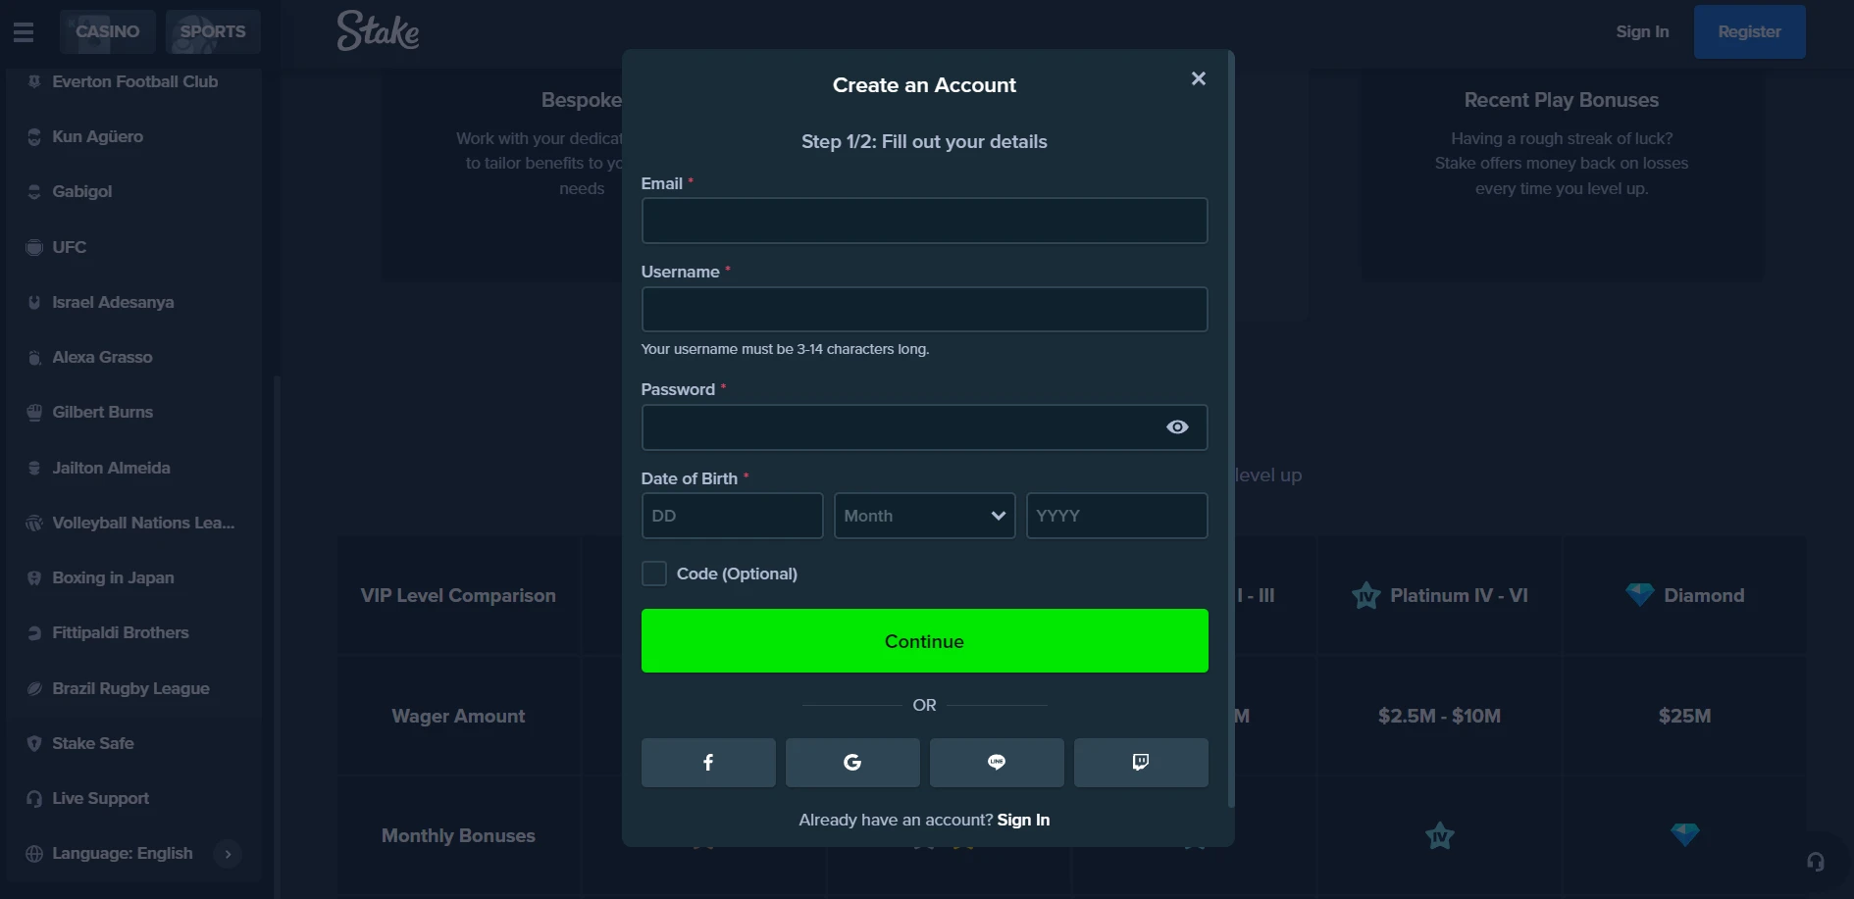This screenshot has width=1854, height=899.
Task: Click the "Monthly Bonuses" row label
Action: click(x=458, y=835)
